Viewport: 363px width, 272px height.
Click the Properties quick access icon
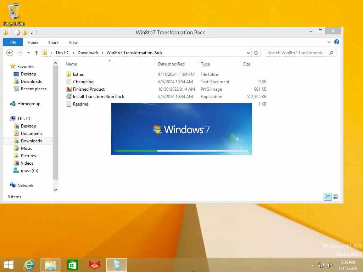pyautogui.click(x=17, y=33)
